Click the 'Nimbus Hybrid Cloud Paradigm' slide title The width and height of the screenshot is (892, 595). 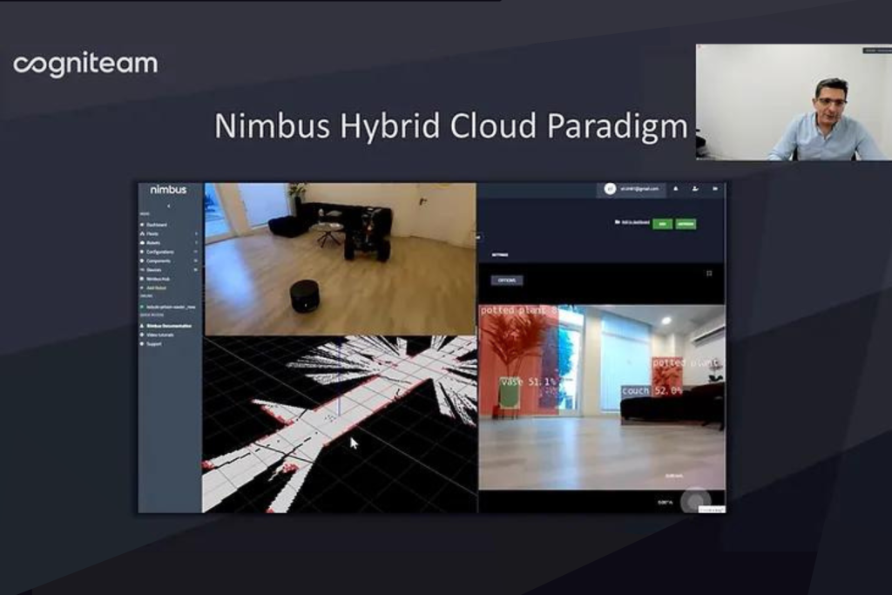(x=451, y=125)
